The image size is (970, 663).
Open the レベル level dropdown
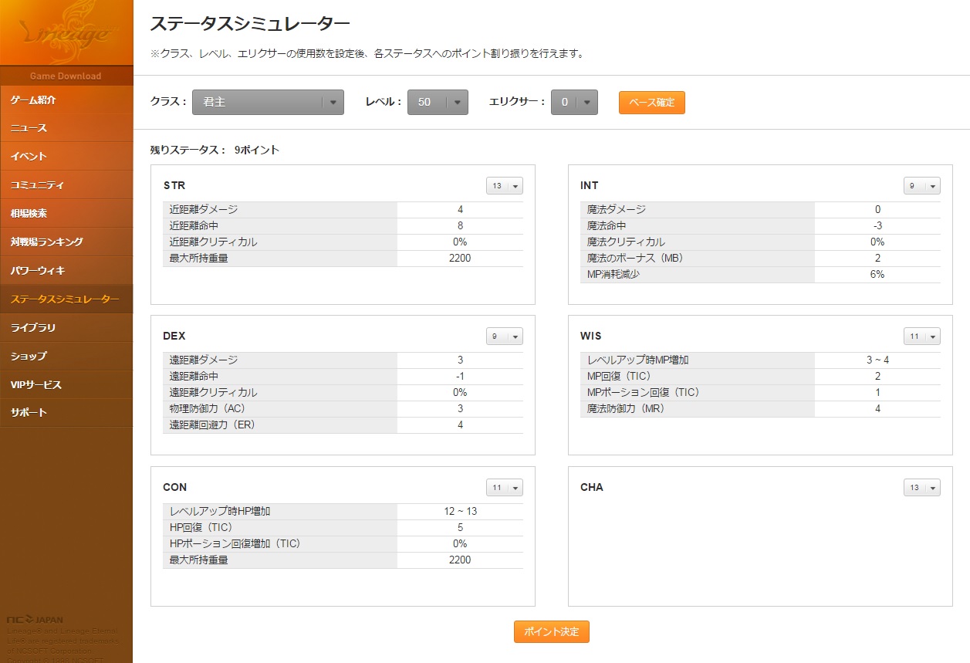[x=438, y=102]
